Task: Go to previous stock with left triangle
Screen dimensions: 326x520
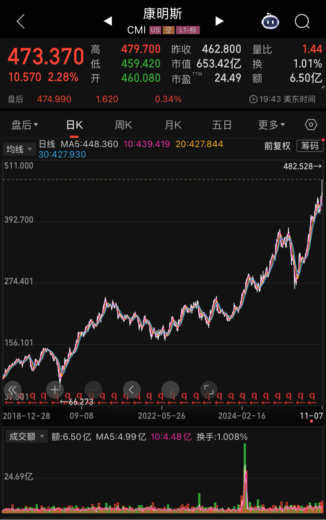Action: (108, 21)
